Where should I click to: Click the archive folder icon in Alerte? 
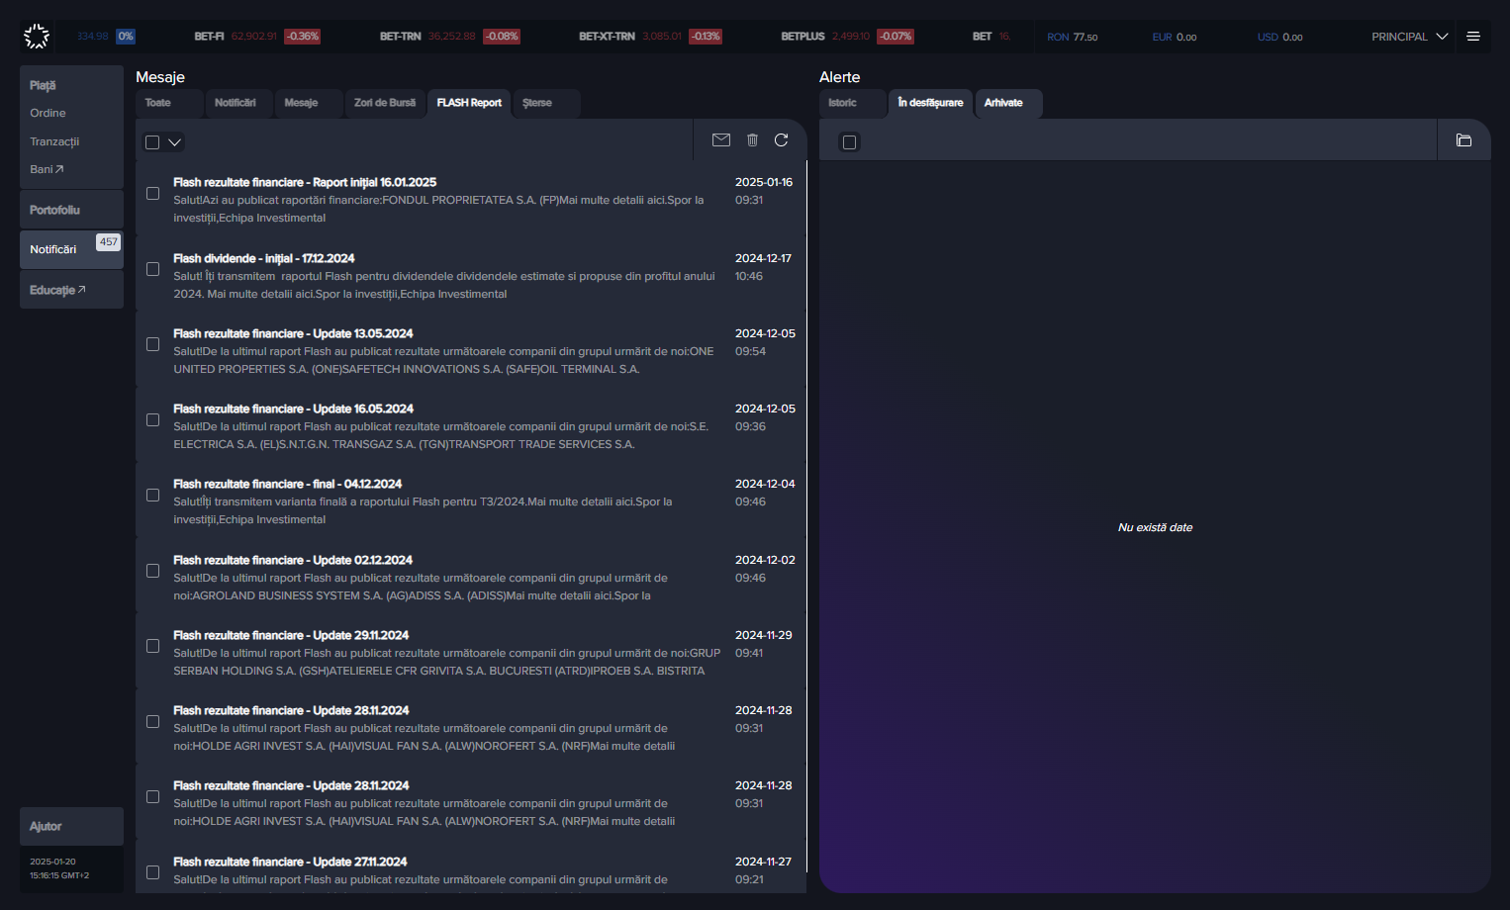click(x=1463, y=140)
